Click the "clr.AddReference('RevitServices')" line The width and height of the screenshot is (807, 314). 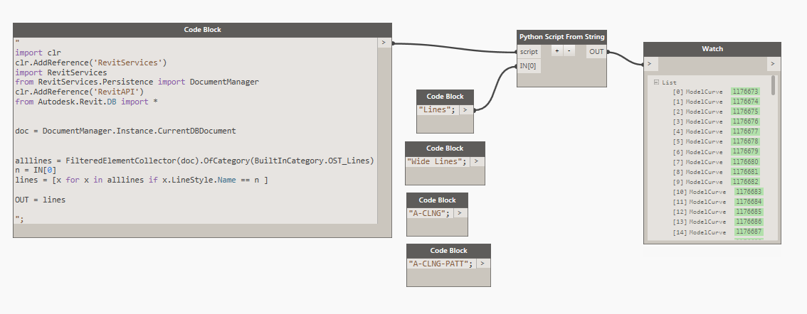[91, 63]
